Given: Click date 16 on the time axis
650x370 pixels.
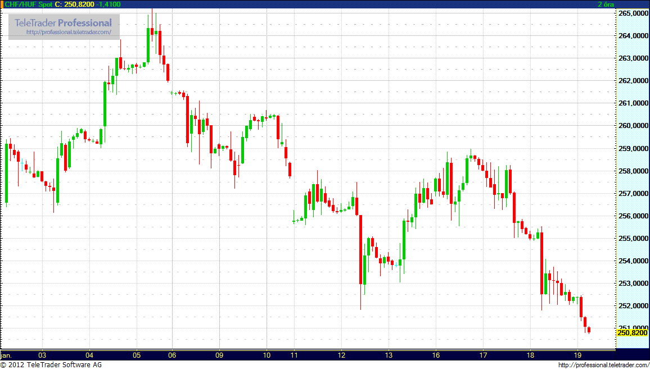Looking at the screenshot, I should [x=436, y=355].
